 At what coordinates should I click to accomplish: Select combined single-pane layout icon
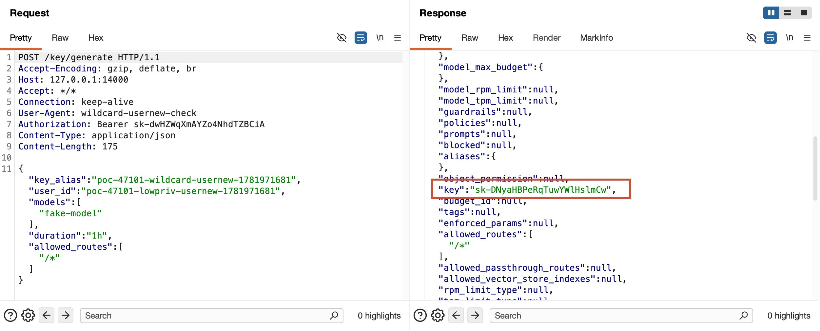804,13
